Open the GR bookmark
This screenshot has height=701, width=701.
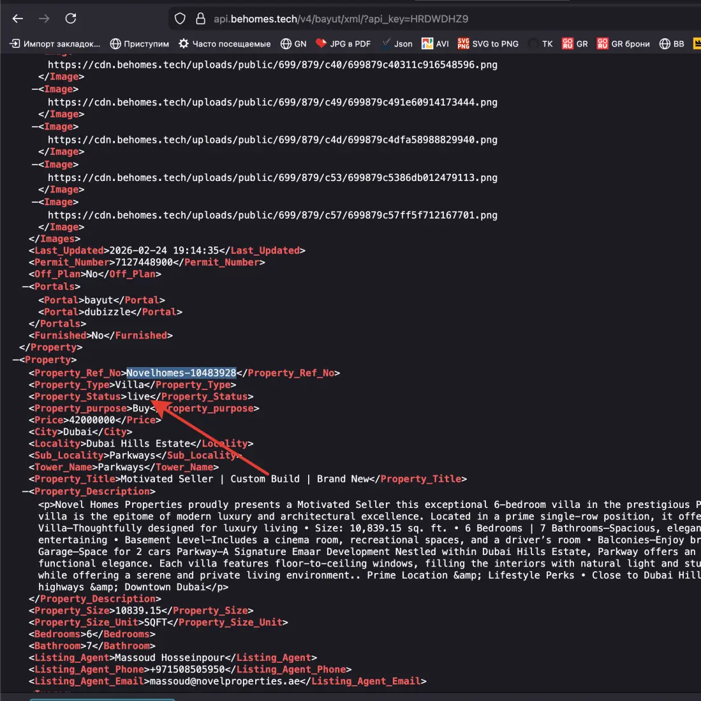click(575, 44)
